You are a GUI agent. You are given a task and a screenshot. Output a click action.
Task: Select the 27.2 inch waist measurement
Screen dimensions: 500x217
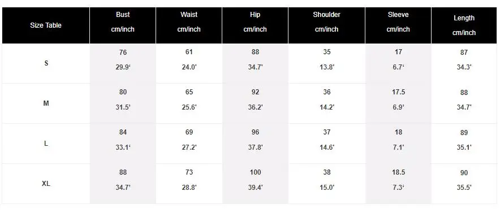coord(189,147)
